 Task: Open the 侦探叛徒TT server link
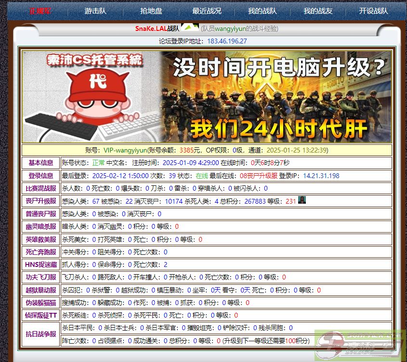click(x=41, y=316)
